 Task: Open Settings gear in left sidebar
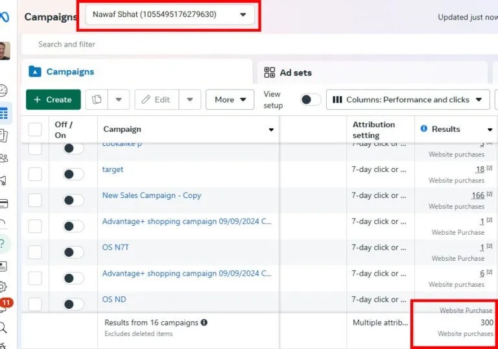[x=4, y=286]
